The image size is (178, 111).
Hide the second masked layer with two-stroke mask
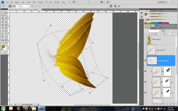(x=145, y=82)
